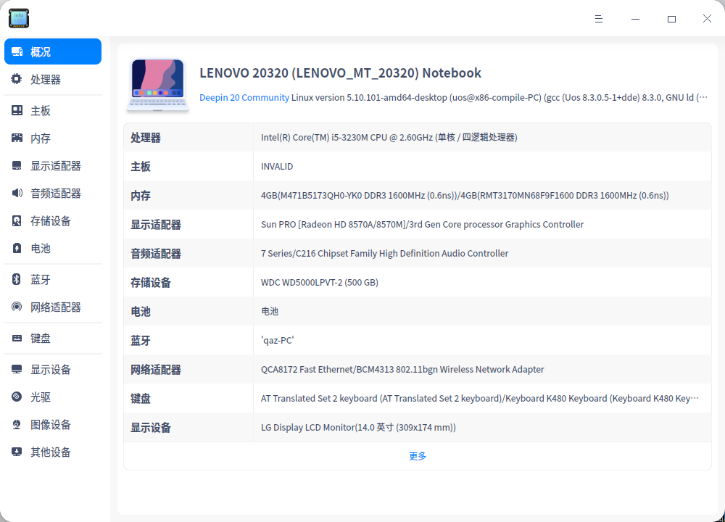Click the 显示适配器 row label in the table
Screen dimensions: 725x522
[156, 225]
